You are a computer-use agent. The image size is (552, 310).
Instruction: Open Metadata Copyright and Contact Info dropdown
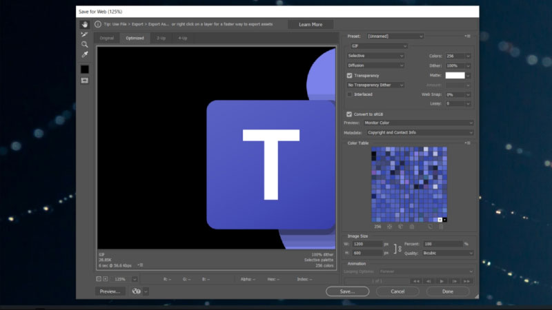pyautogui.click(x=420, y=132)
